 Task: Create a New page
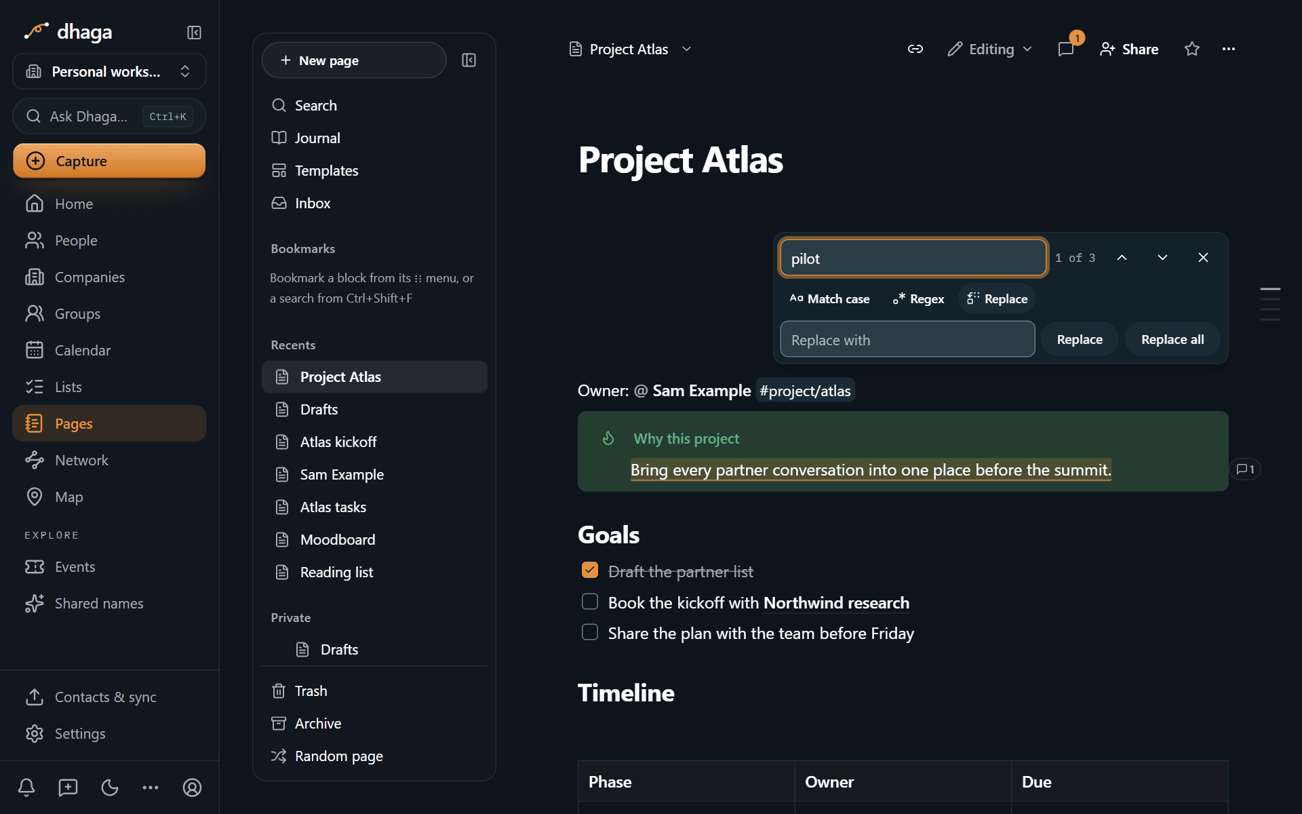click(354, 60)
